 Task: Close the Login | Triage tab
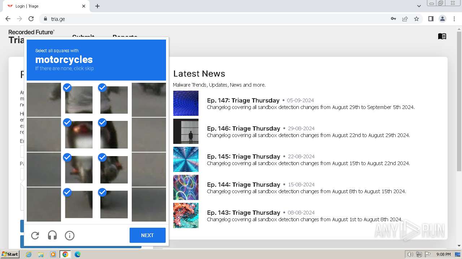(x=84, y=6)
